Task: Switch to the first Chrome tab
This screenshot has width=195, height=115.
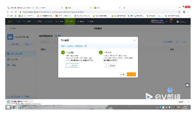Action: [21, 8]
